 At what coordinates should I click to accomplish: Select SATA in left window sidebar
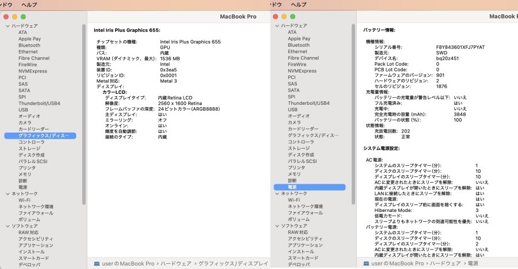pos(24,90)
